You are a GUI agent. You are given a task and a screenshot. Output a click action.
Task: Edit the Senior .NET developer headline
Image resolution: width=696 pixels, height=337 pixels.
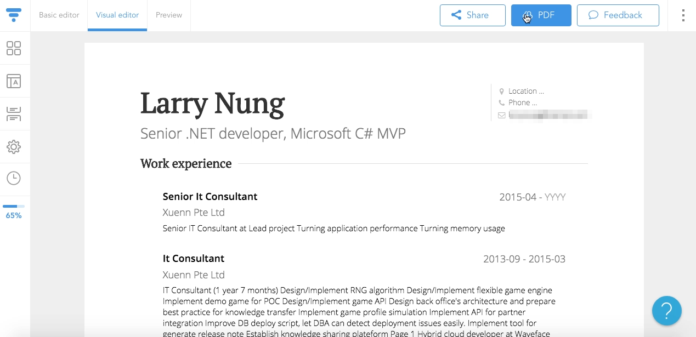point(273,133)
